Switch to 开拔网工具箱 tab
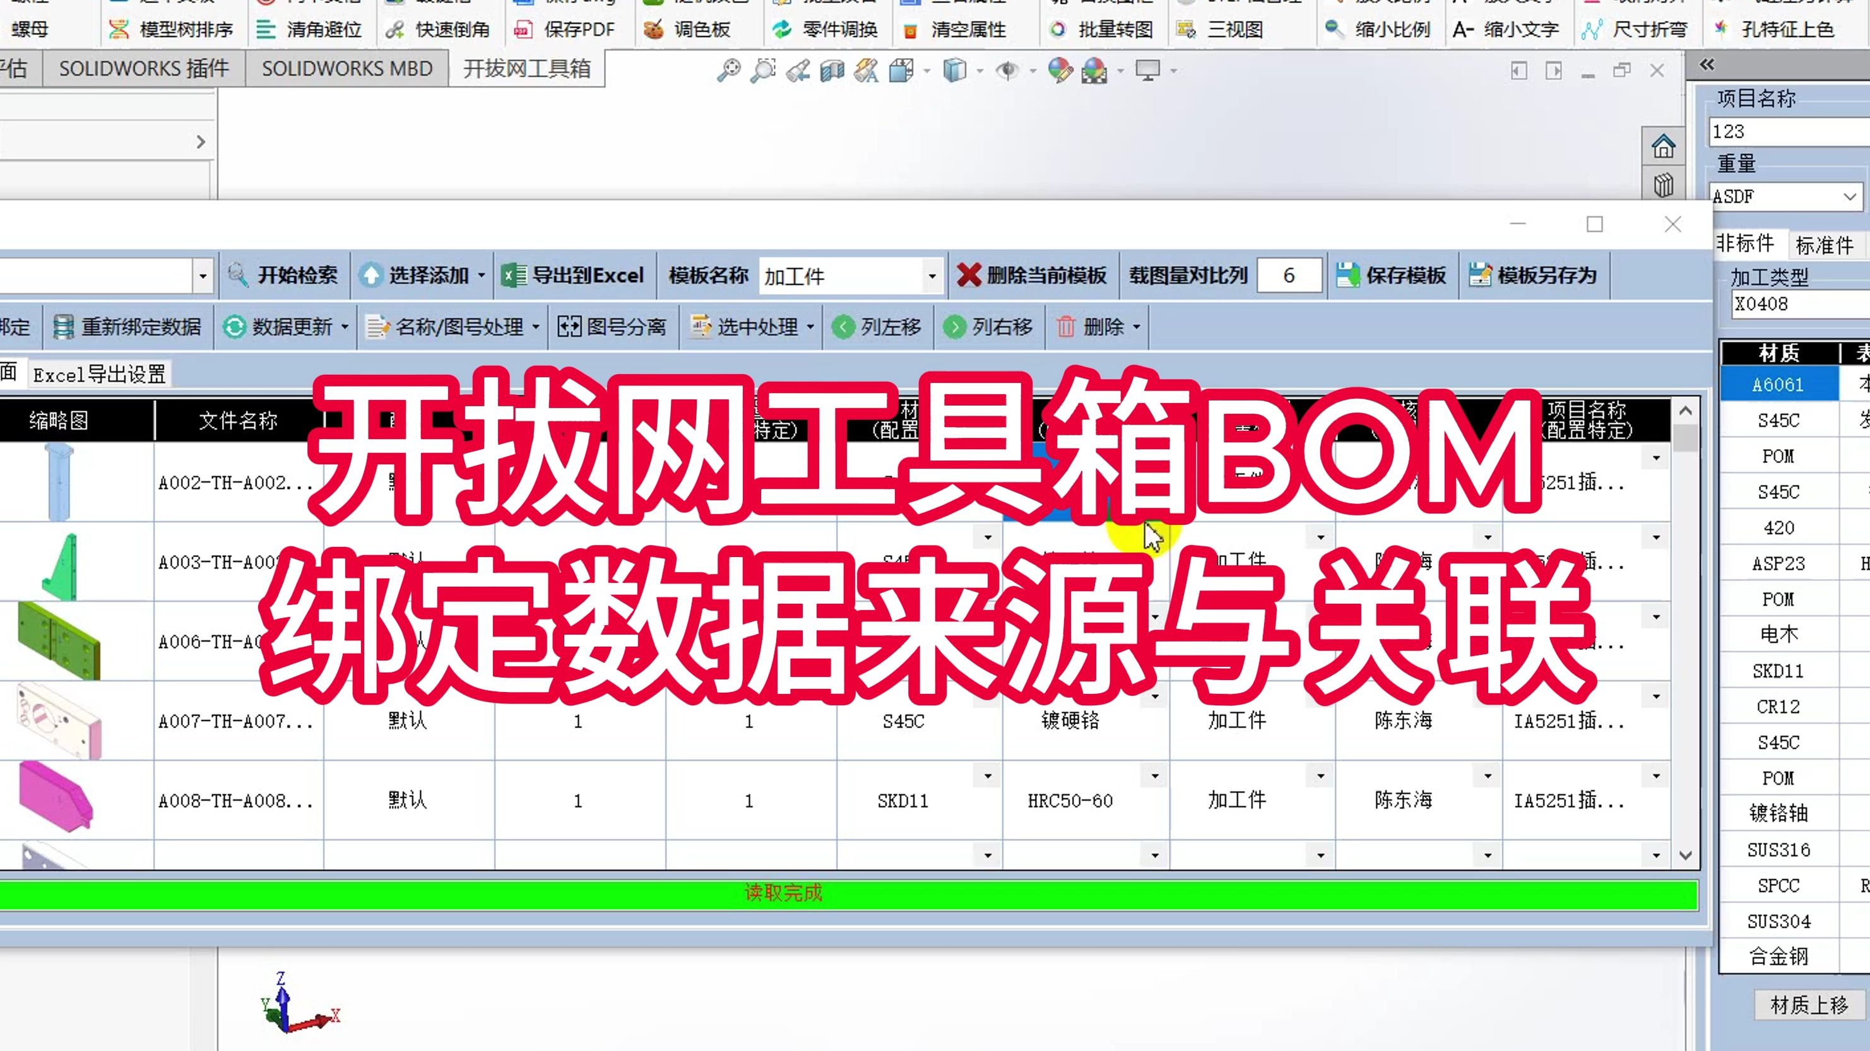1870x1051 pixels. pyautogui.click(x=527, y=68)
